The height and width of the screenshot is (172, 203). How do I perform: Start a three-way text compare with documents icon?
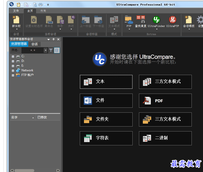(x=165, y=82)
